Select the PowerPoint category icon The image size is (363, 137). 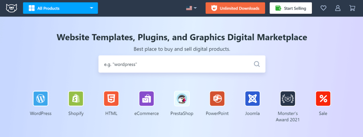217,99
